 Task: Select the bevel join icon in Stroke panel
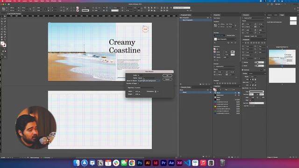click(x=256, y=85)
